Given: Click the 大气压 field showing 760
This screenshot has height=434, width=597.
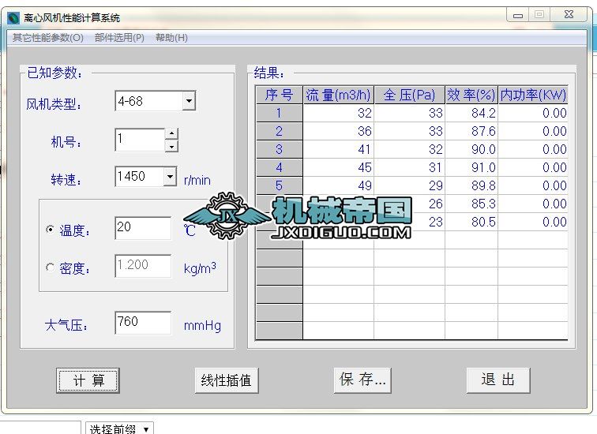Looking at the screenshot, I should pos(143,323).
